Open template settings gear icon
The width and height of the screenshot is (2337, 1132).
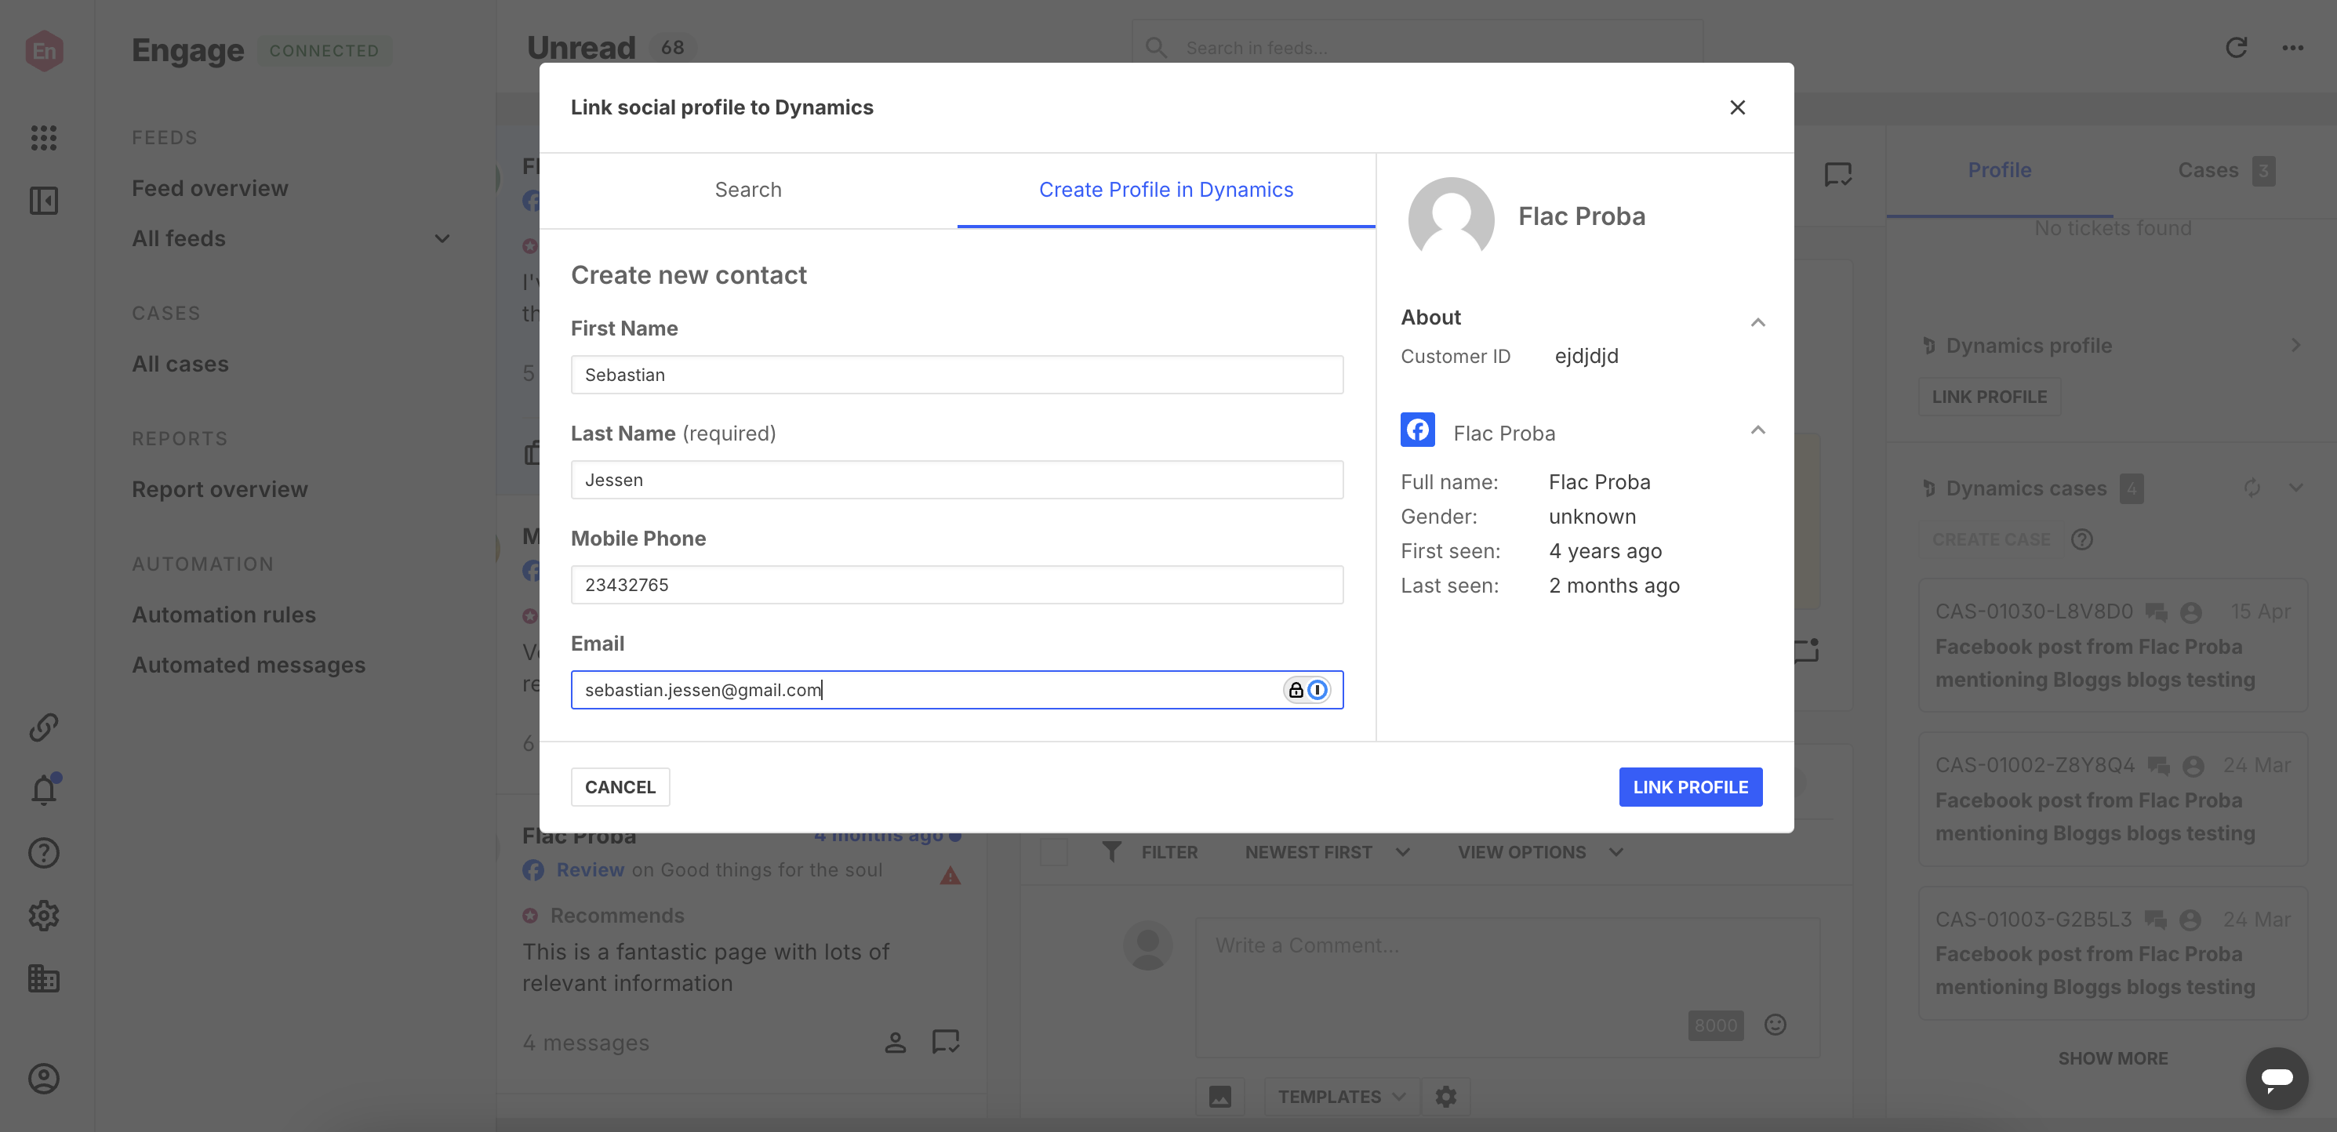point(1445,1097)
